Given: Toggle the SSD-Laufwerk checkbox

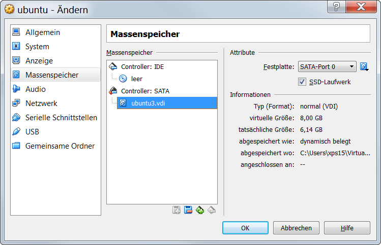Looking at the screenshot, I should (x=302, y=82).
